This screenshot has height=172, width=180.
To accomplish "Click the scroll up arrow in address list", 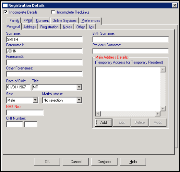I will (x=163, y=70).
